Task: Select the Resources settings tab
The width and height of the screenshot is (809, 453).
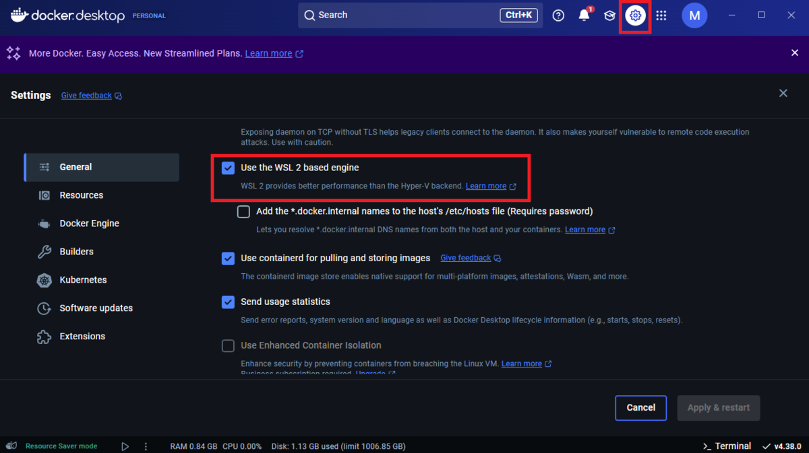Action: [102, 195]
